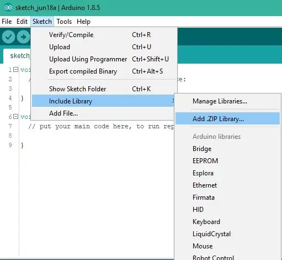Include the Ethernet library

(x=227, y=185)
